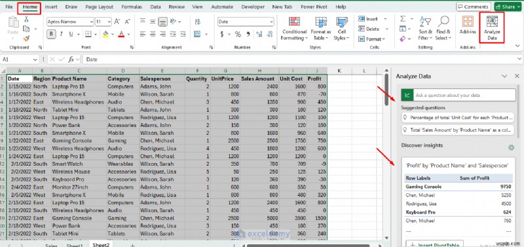The image size is (524, 247).
Task: Open Conditional Formatting menu
Action: pos(293,29)
